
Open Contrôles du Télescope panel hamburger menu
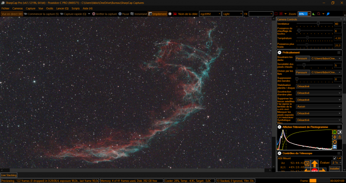click(339, 153)
